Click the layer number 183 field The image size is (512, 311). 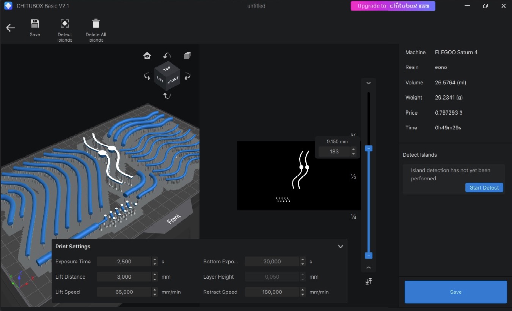coord(335,151)
